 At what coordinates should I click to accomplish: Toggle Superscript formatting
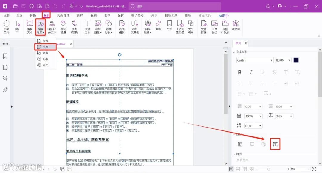pyautogui.click(x=286, y=72)
